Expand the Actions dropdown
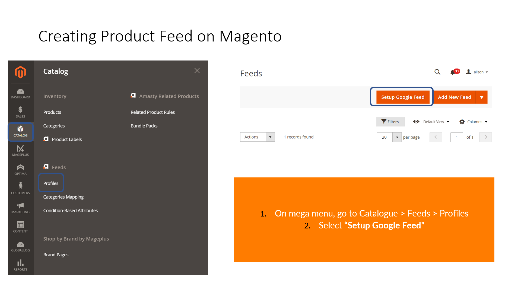The width and height of the screenshot is (521, 293). point(257,137)
